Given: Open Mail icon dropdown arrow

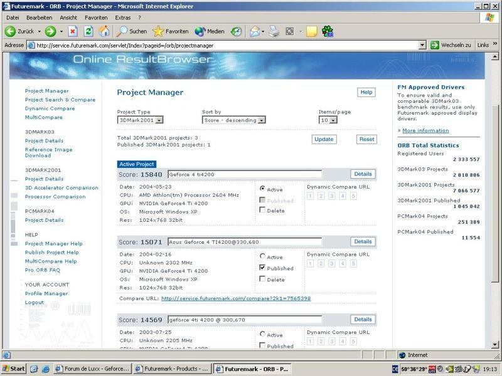Looking at the screenshot, I should pos(263,31).
